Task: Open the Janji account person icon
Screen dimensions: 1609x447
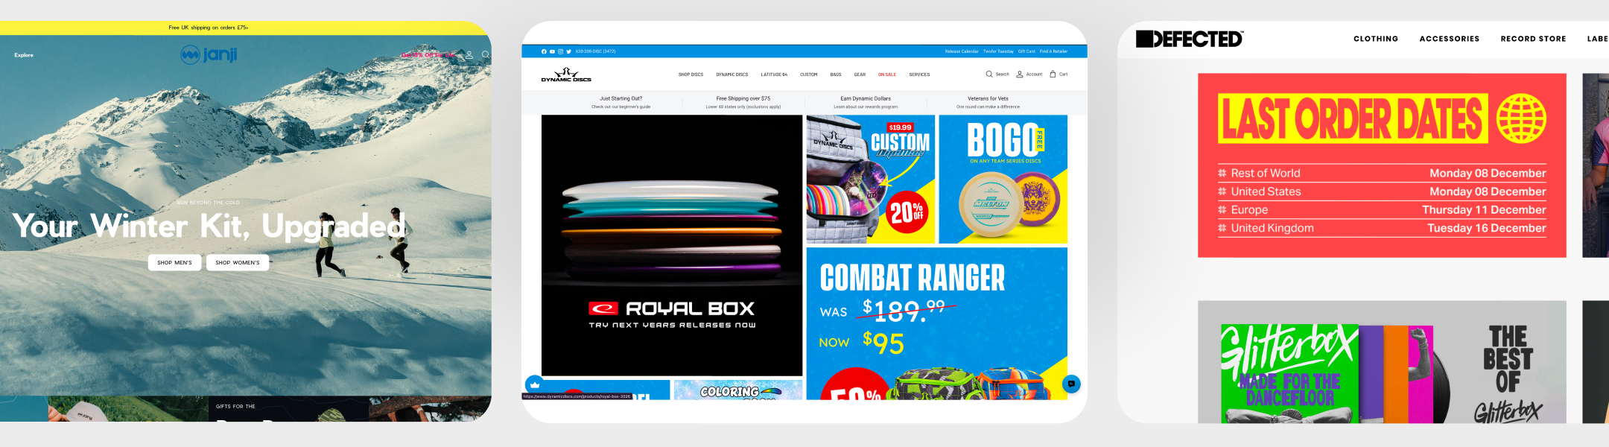Action: click(x=469, y=54)
